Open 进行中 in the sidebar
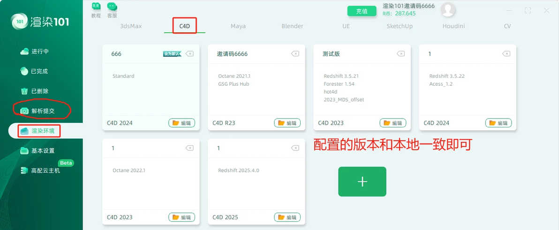This screenshot has width=559, height=230. point(35,52)
